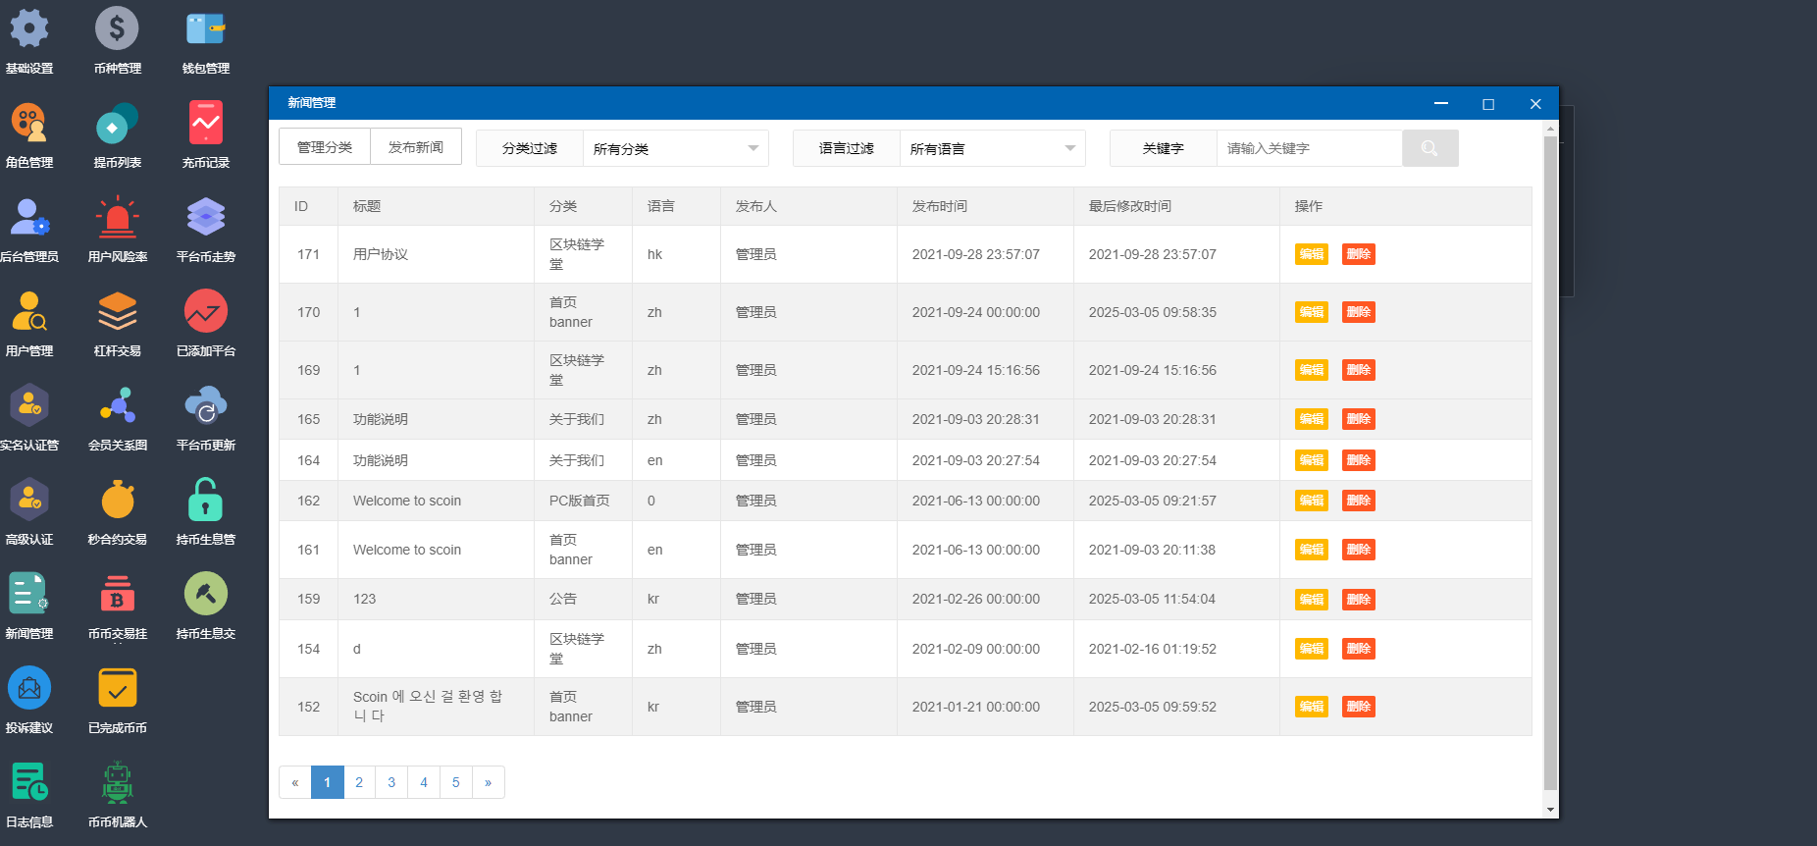Click 删除 for news ID 152
The width and height of the screenshot is (1817, 846).
click(1358, 707)
